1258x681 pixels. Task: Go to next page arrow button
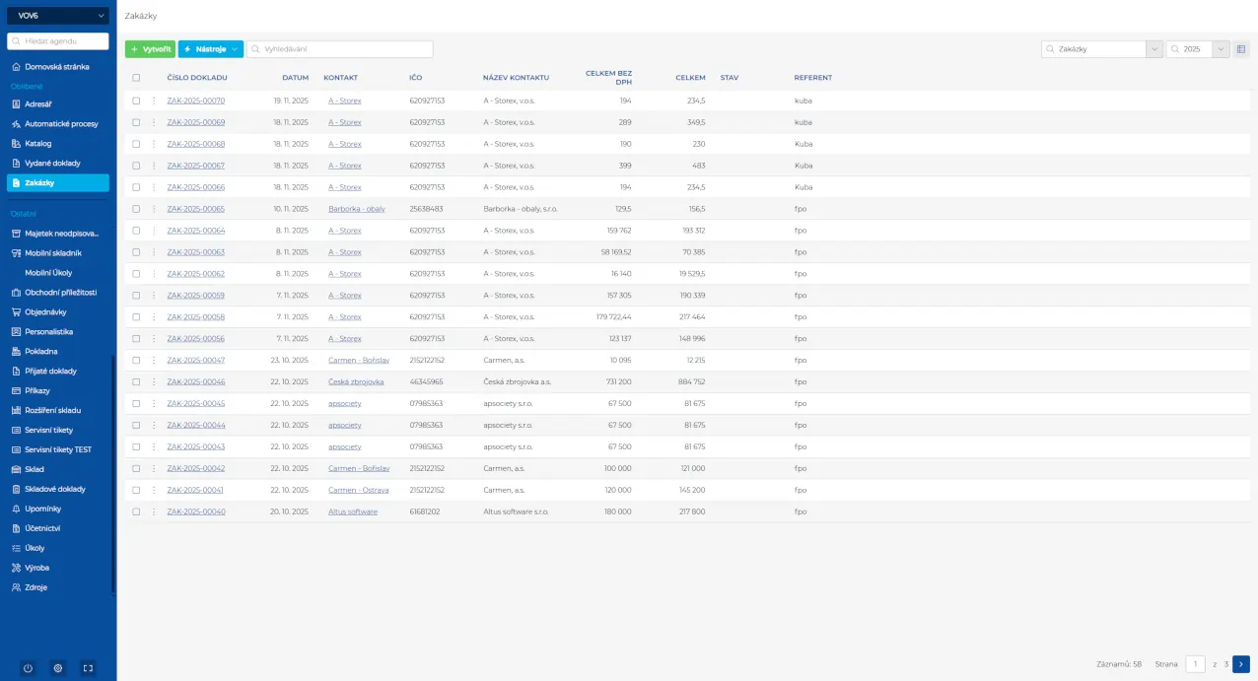point(1241,664)
